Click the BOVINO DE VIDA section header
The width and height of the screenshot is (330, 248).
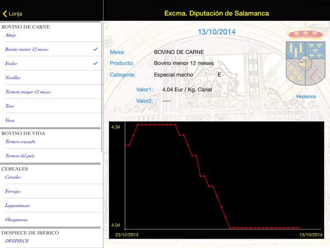click(23, 133)
